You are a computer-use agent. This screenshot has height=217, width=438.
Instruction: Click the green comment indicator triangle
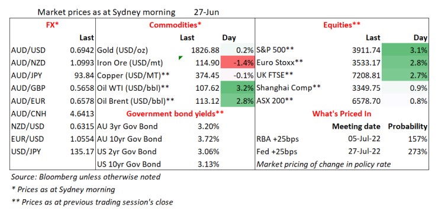[180, 58]
